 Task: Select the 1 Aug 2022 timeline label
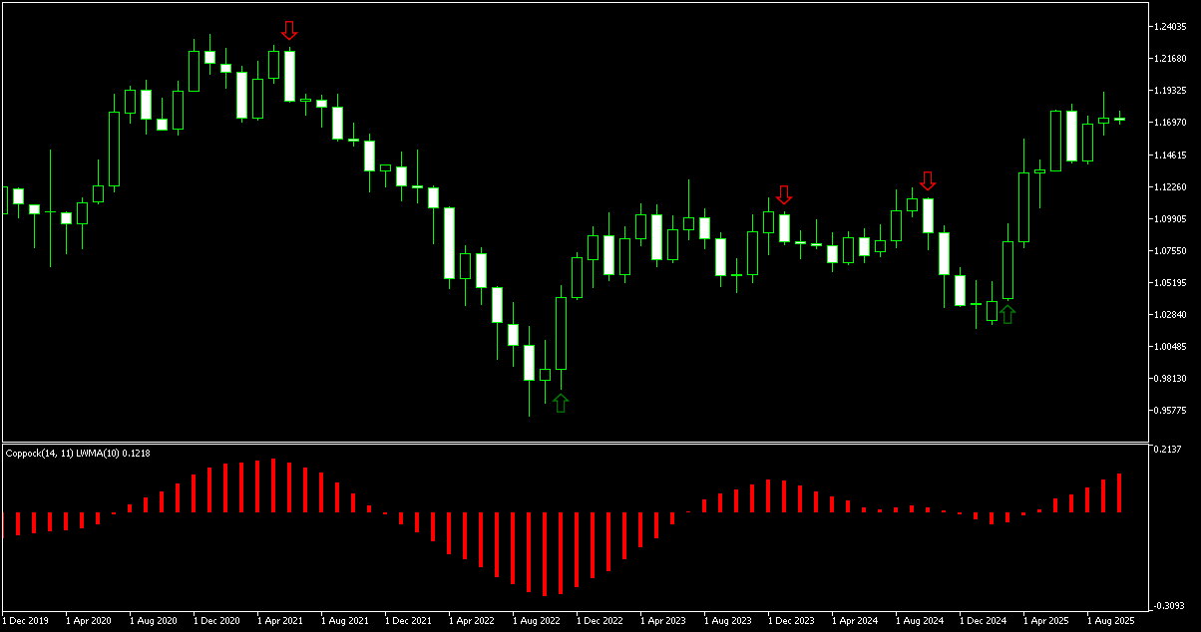537,620
